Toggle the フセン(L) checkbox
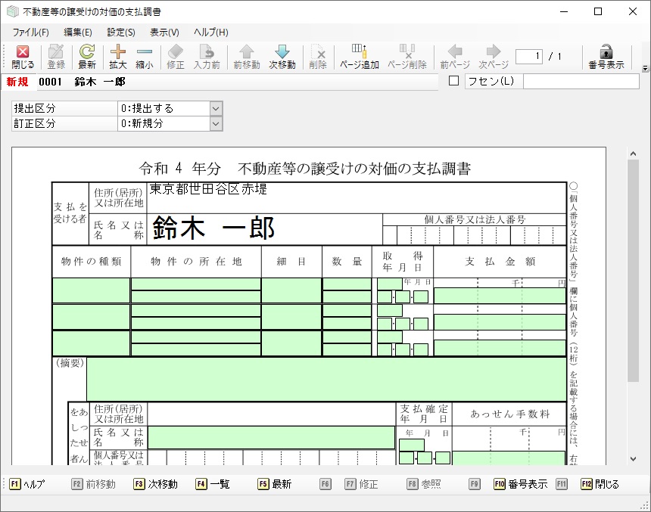The height and width of the screenshot is (512, 651). (x=454, y=81)
